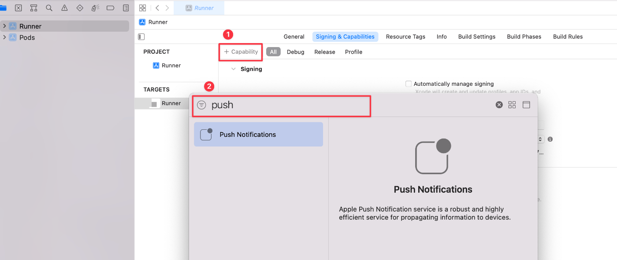Clear the capability search text
The image size is (617, 260).
499,105
